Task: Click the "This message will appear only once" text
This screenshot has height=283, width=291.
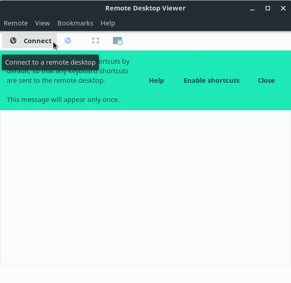Action: 63,100
